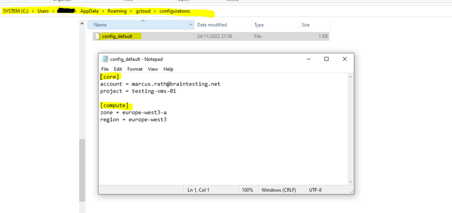Click configurations in the address bar
452x213 pixels.
tap(175, 11)
